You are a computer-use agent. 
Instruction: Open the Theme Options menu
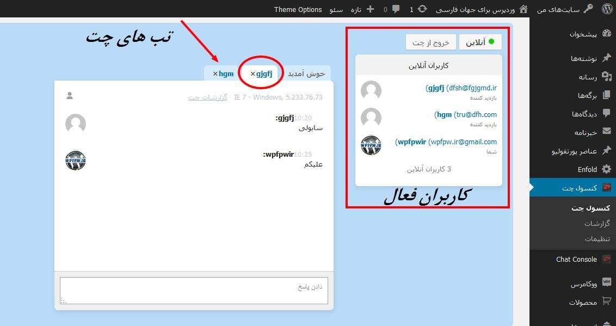pos(298,9)
